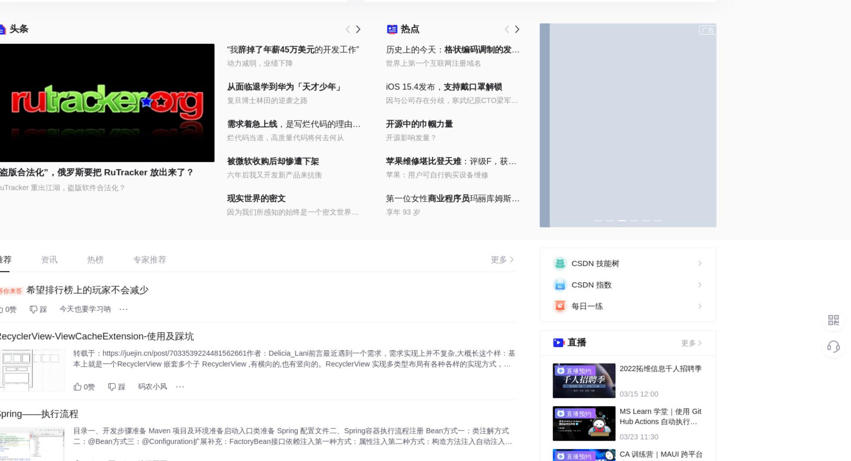
Task: Open article 需求着急上线，是写烂代码的理由
Action: tap(294, 124)
